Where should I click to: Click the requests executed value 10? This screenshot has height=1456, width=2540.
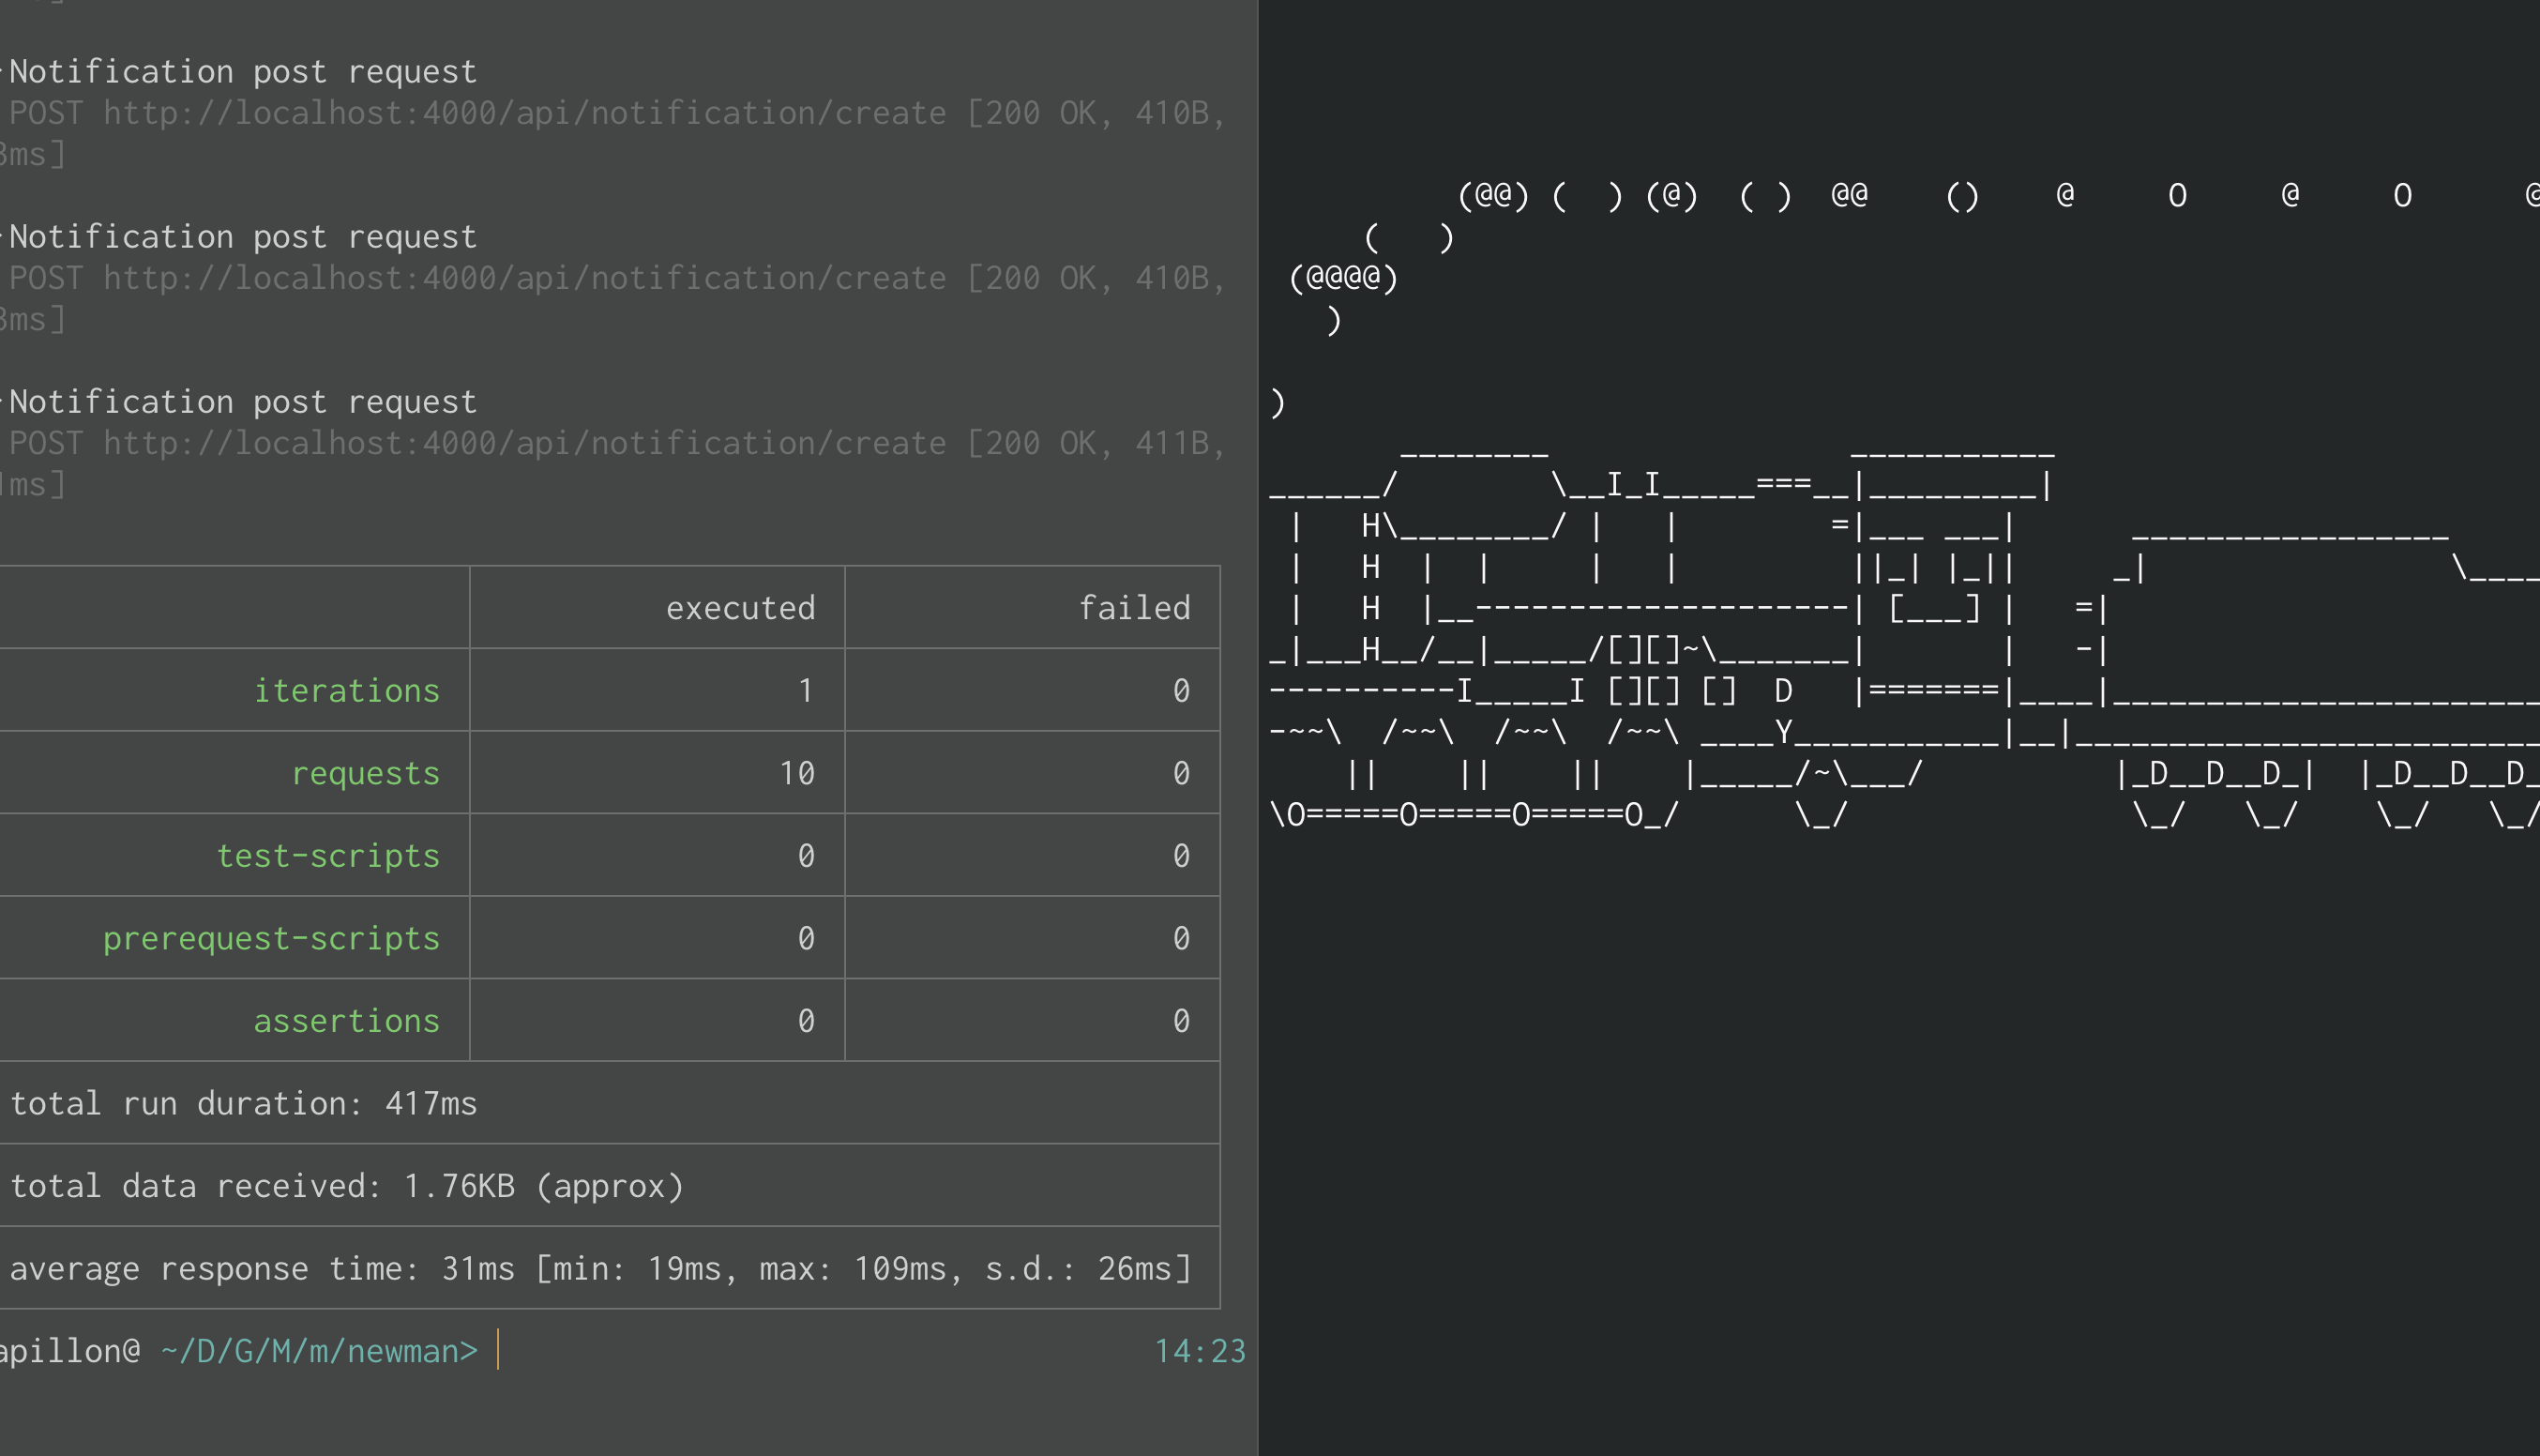(796, 773)
